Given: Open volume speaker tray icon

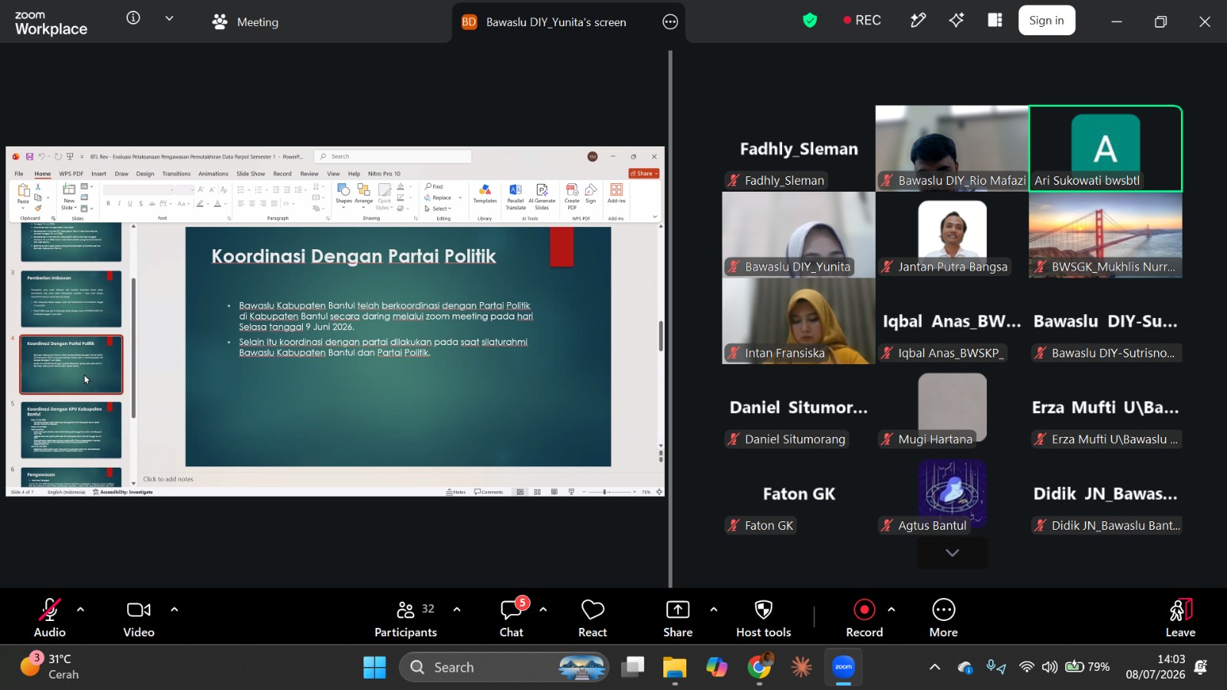Looking at the screenshot, I should [1050, 667].
